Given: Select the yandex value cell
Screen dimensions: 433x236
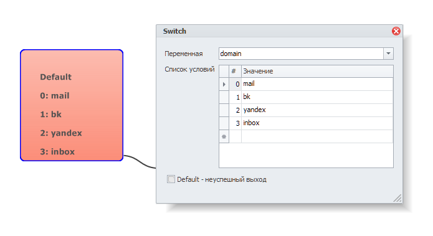Looking at the screenshot, I should pyautogui.click(x=317, y=110).
